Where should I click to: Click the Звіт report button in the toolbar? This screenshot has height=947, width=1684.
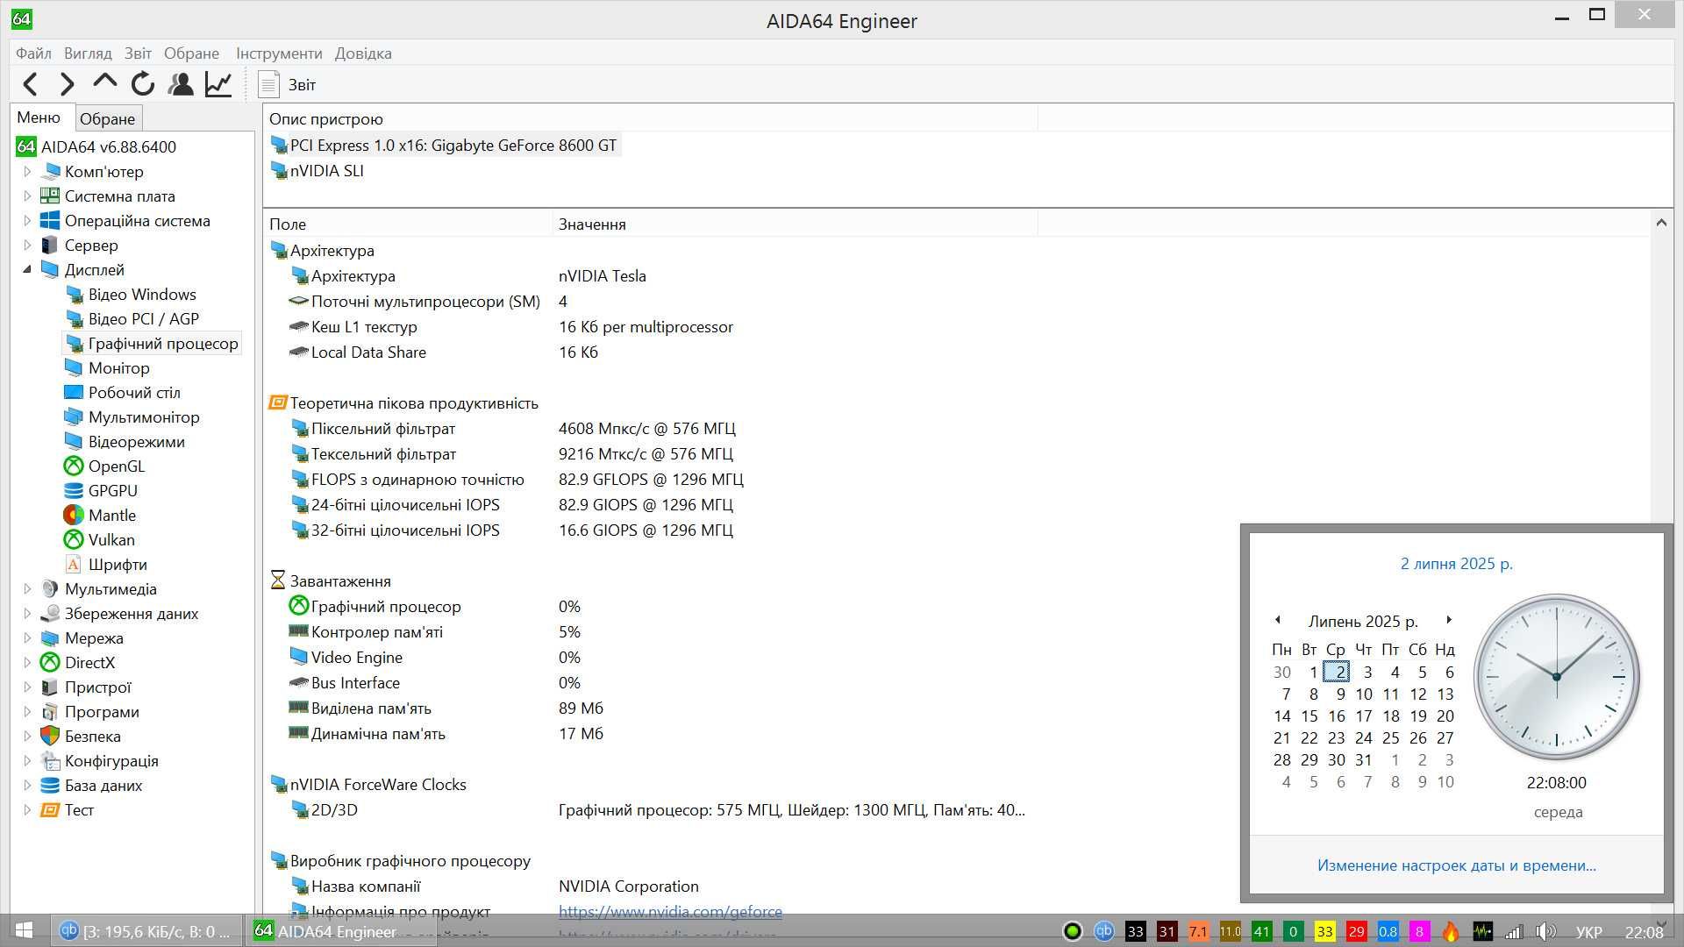click(287, 84)
